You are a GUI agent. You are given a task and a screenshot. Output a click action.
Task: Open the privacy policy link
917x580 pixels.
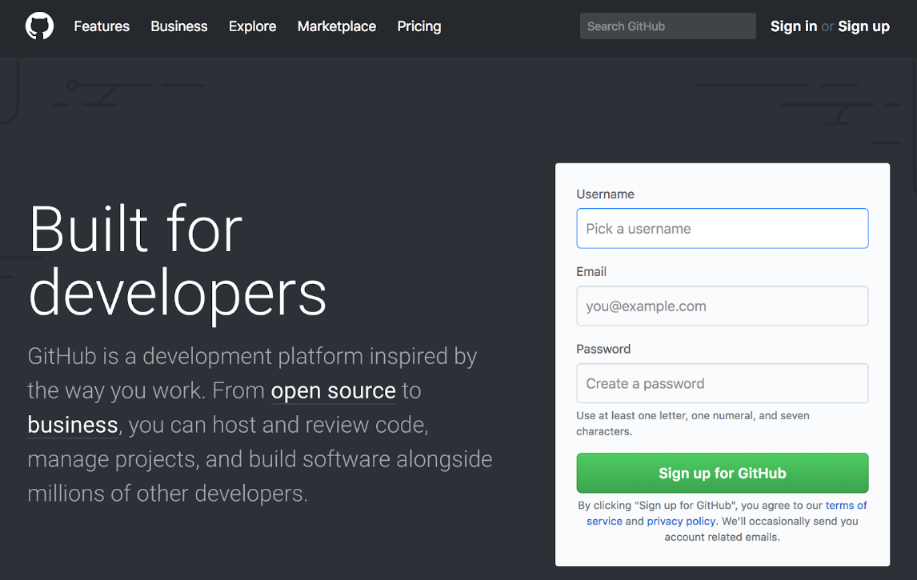681,521
